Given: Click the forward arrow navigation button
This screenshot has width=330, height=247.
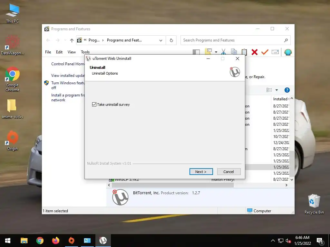Looking at the screenshot, I should 57,40.
